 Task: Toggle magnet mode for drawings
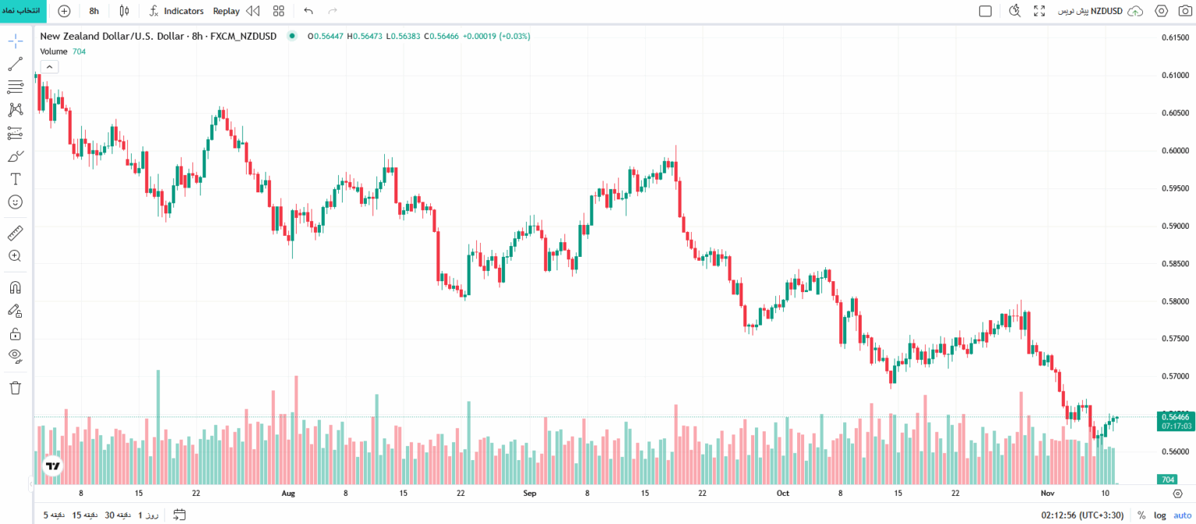(15, 287)
